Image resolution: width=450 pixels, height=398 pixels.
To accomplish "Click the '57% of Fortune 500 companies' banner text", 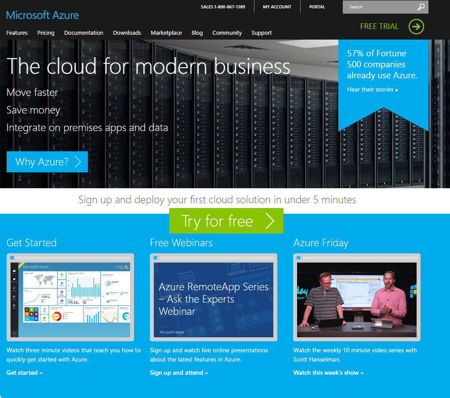I will 382,64.
